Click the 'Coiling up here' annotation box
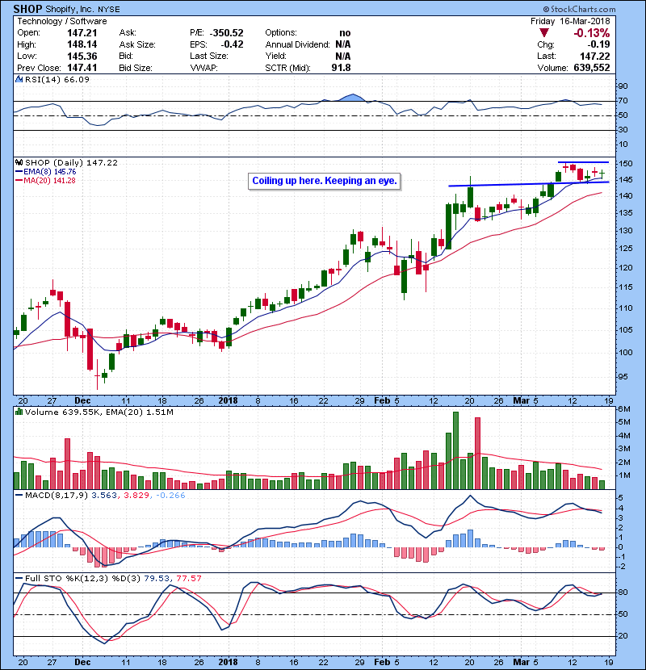The image size is (646, 670). click(324, 181)
